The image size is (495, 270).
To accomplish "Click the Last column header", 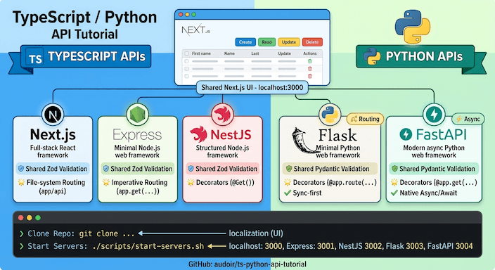I will click(x=255, y=53).
